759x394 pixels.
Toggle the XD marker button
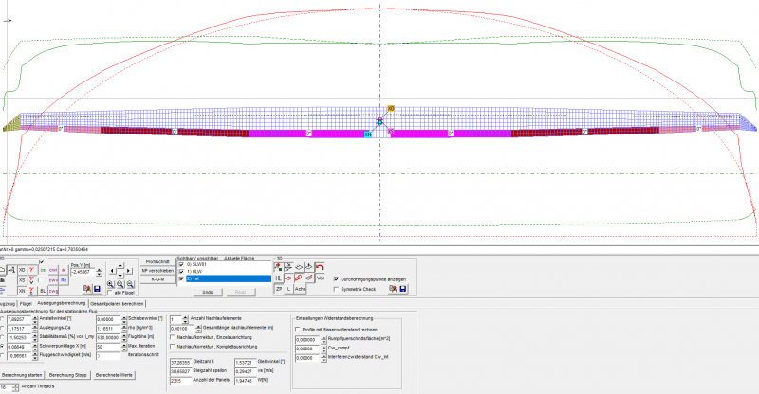tap(22, 270)
